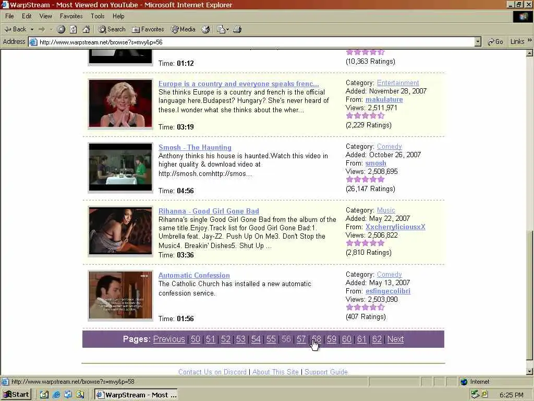Click the blonde woman video thumbnail
534x401 pixels.
coord(120,103)
